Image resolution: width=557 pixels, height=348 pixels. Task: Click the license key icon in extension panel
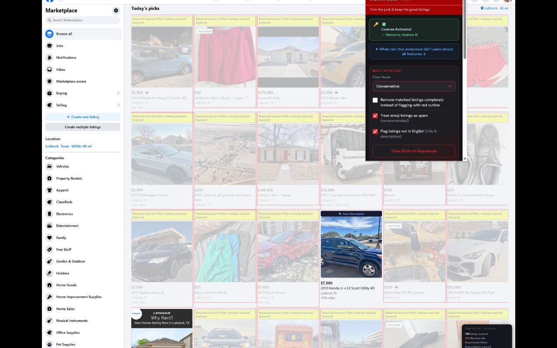click(x=376, y=24)
